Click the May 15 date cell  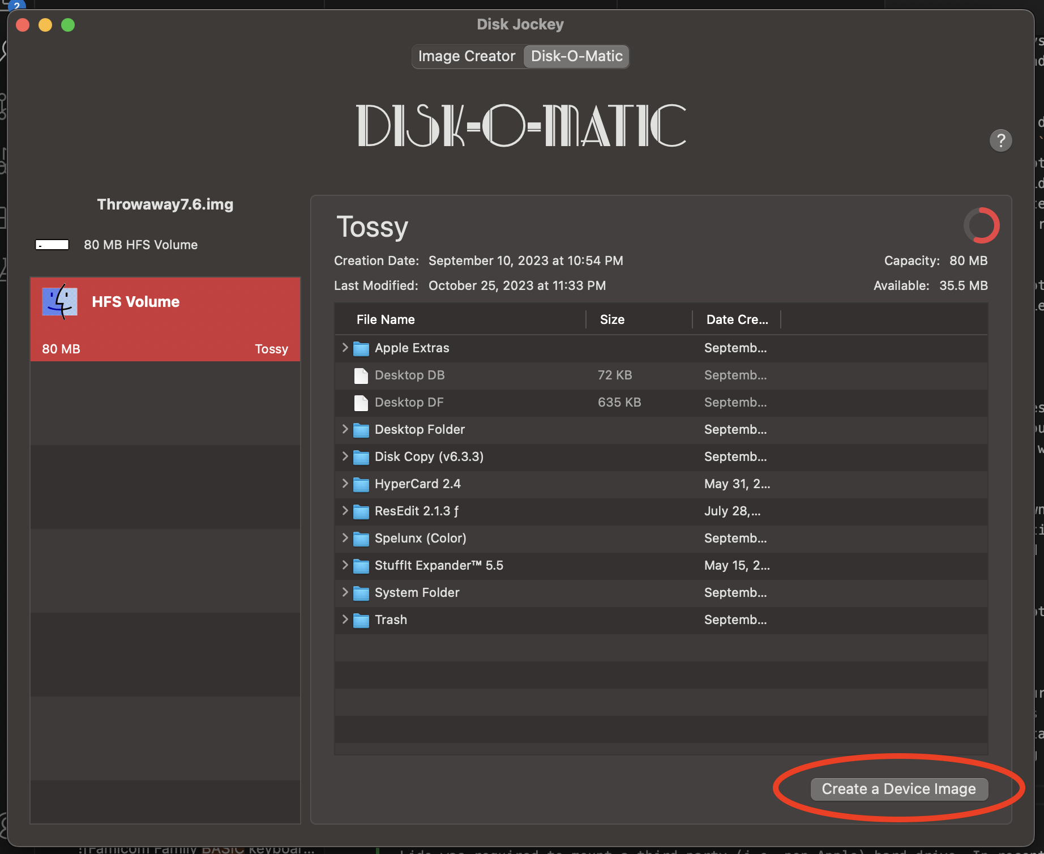pos(737,565)
